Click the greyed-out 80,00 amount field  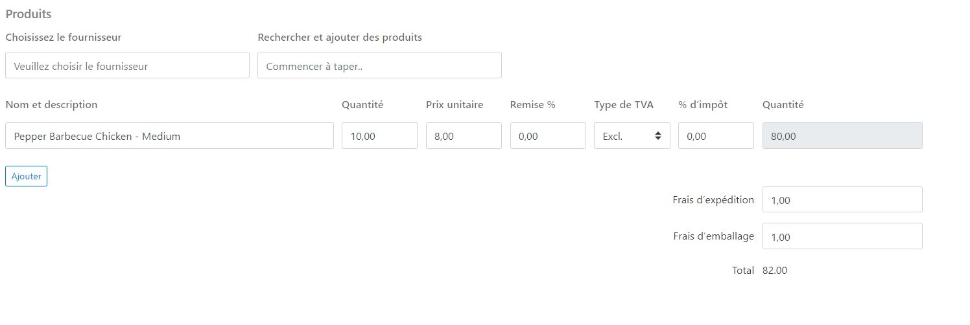842,136
